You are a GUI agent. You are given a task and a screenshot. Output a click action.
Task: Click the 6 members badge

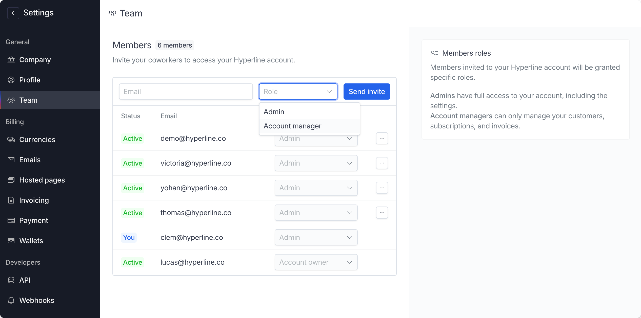click(x=175, y=45)
